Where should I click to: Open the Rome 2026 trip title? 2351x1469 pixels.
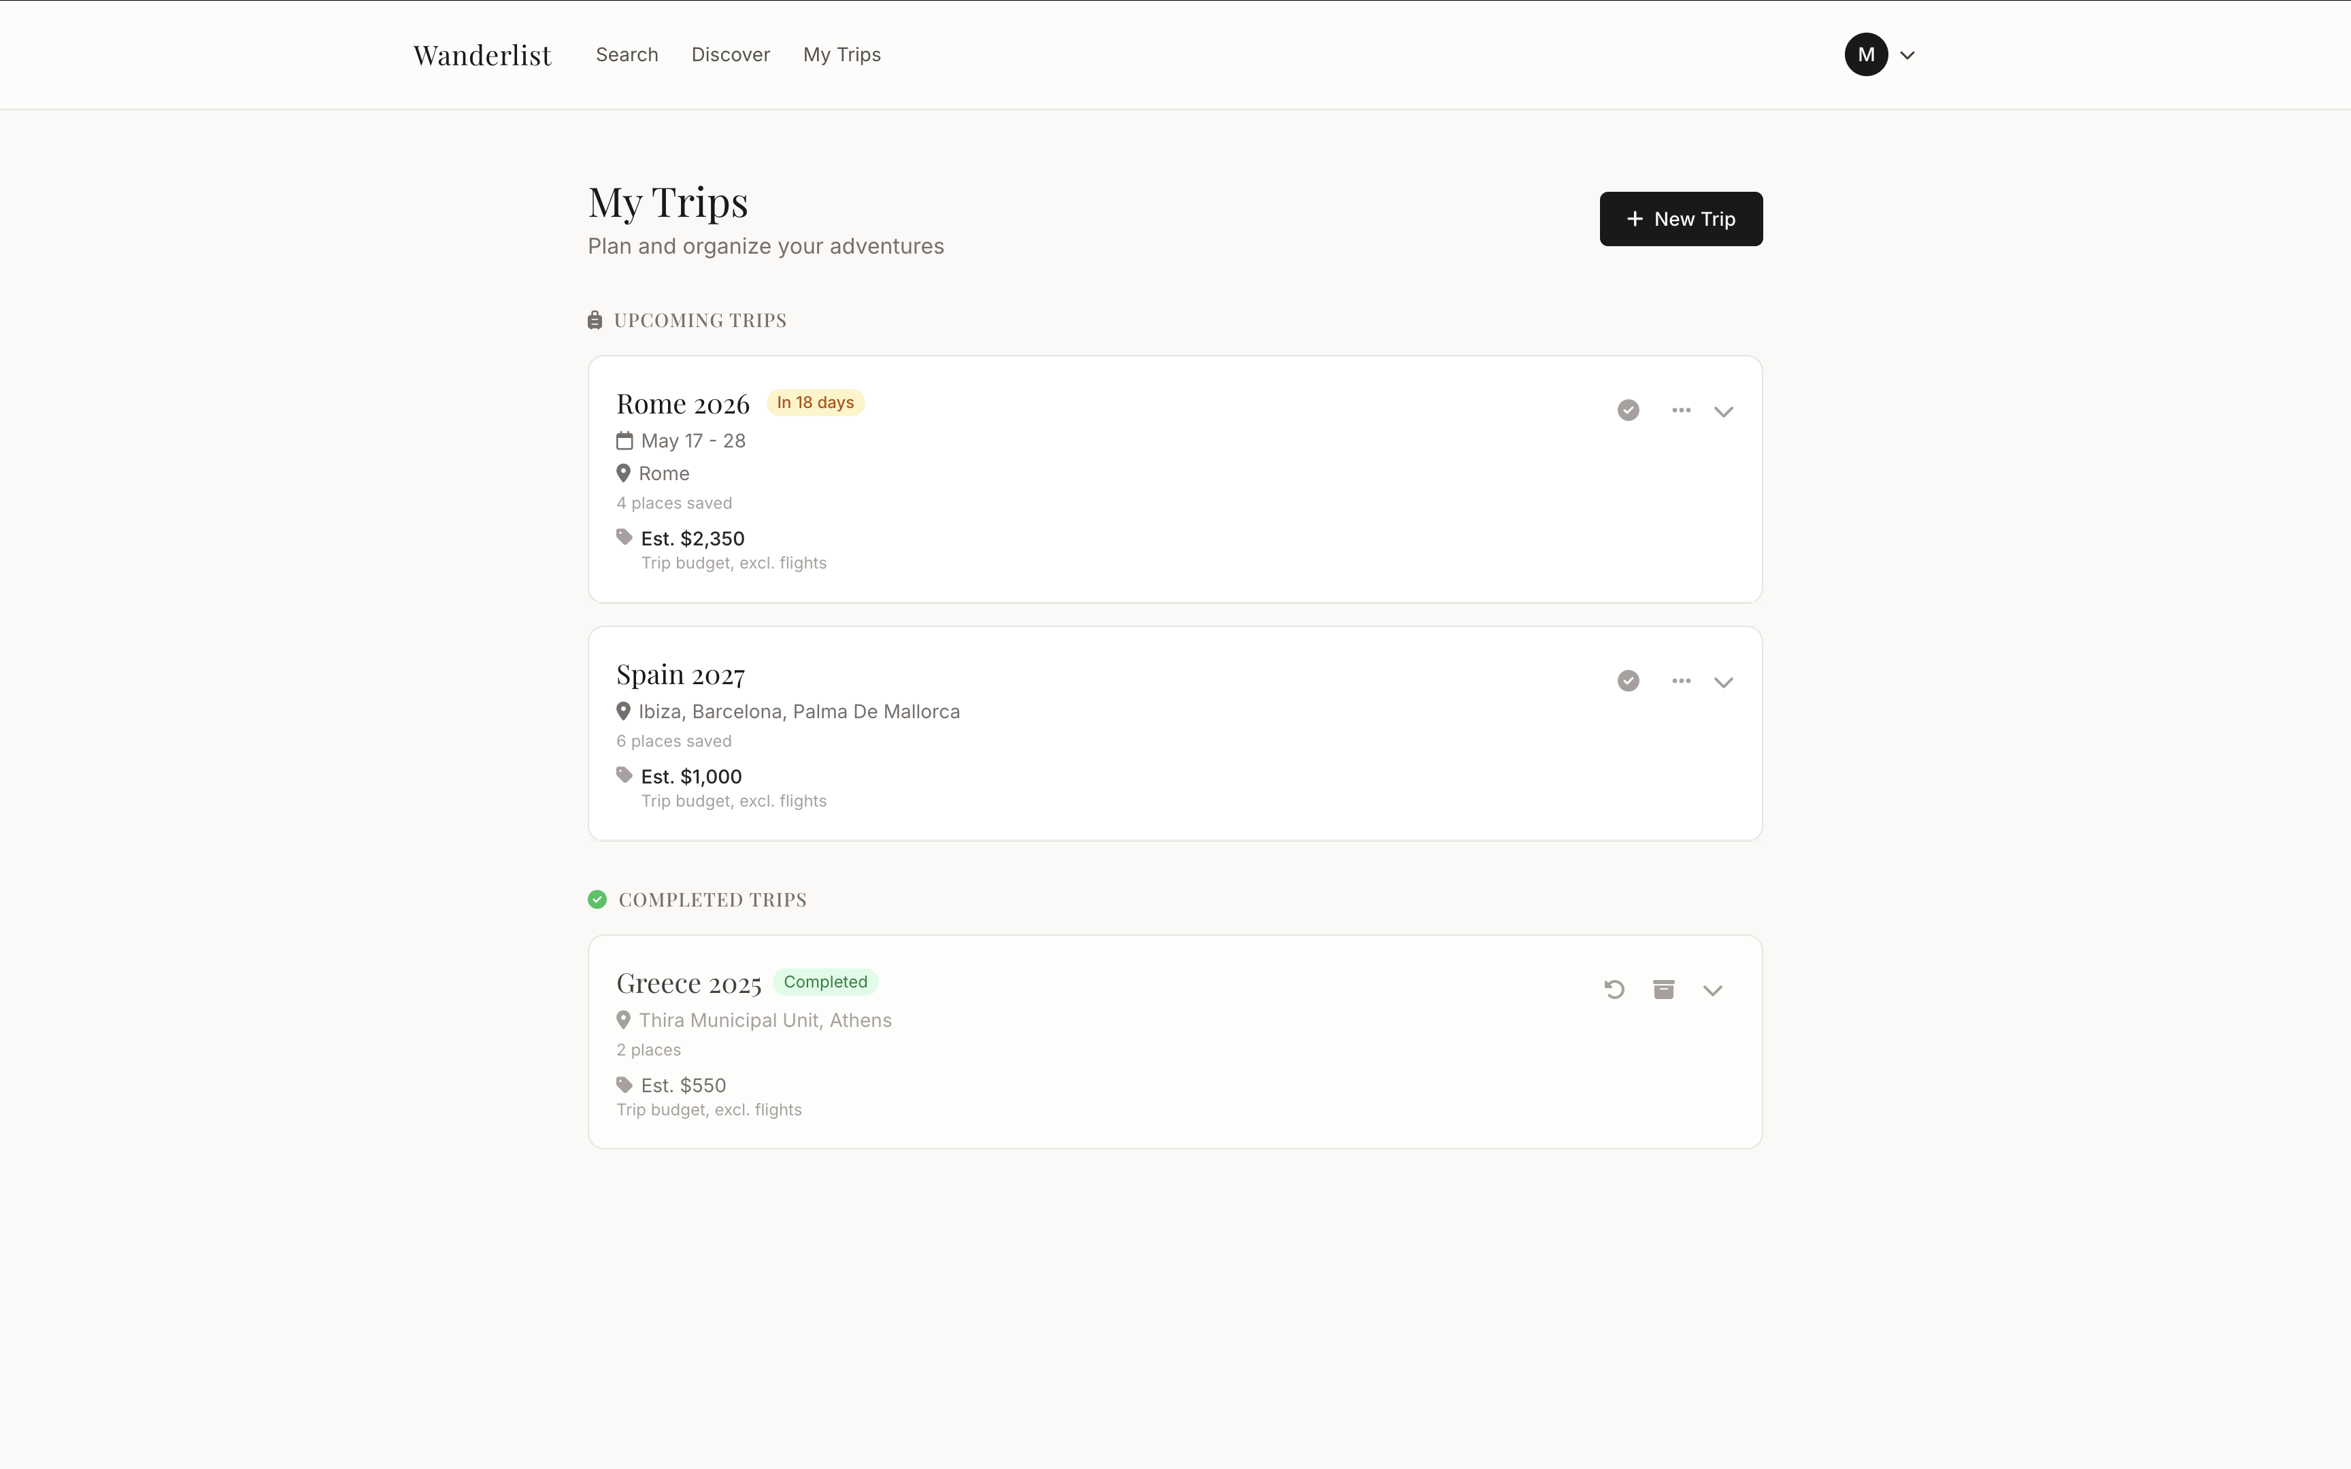click(683, 403)
